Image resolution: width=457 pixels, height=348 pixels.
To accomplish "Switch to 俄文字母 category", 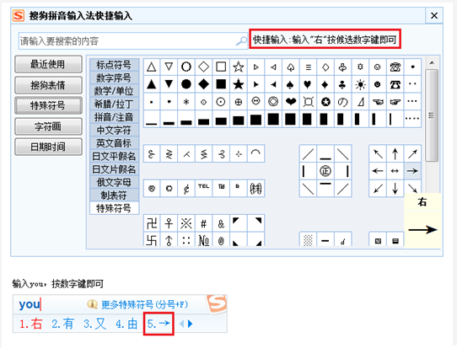I will (x=114, y=182).
